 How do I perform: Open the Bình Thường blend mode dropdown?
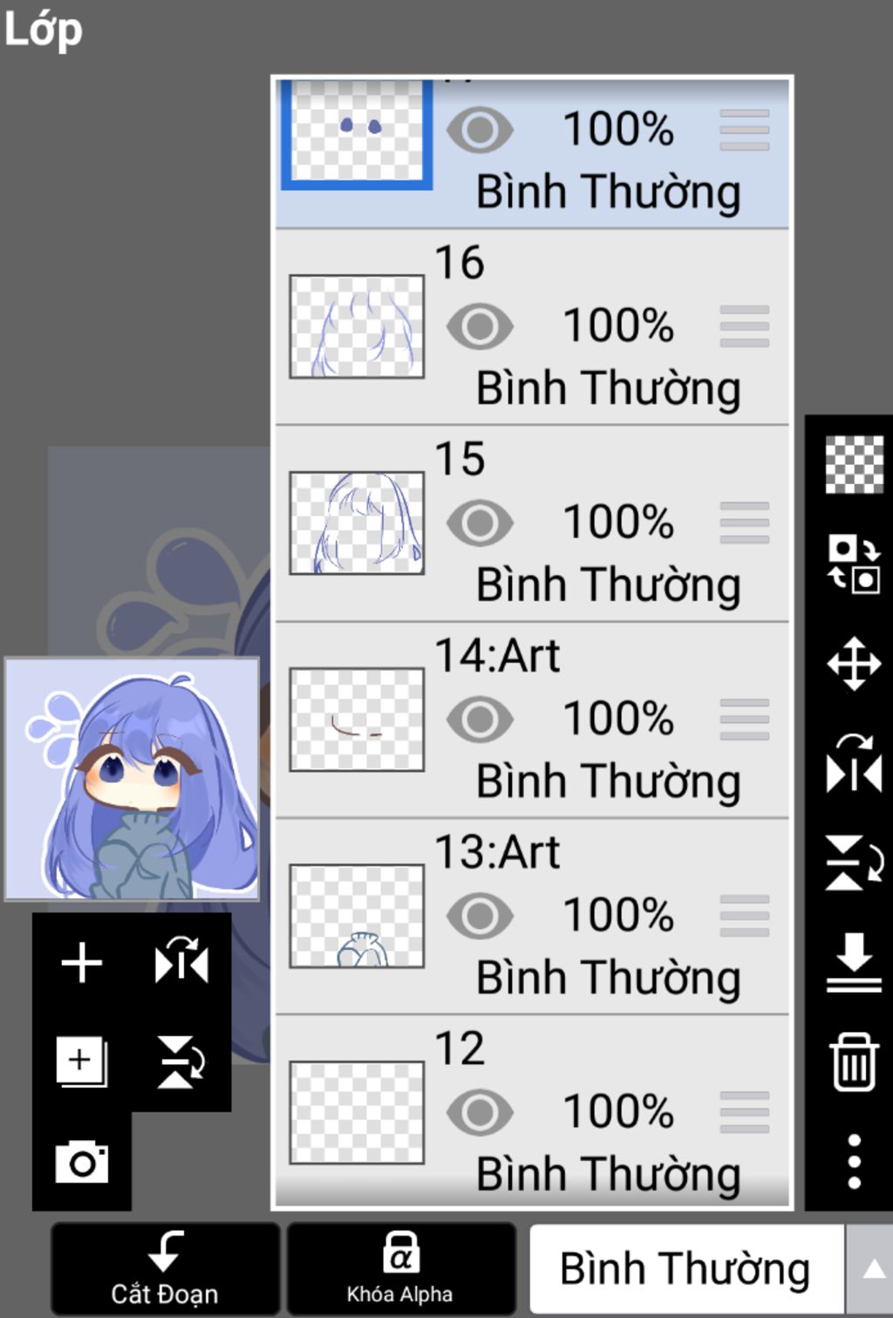686,1269
